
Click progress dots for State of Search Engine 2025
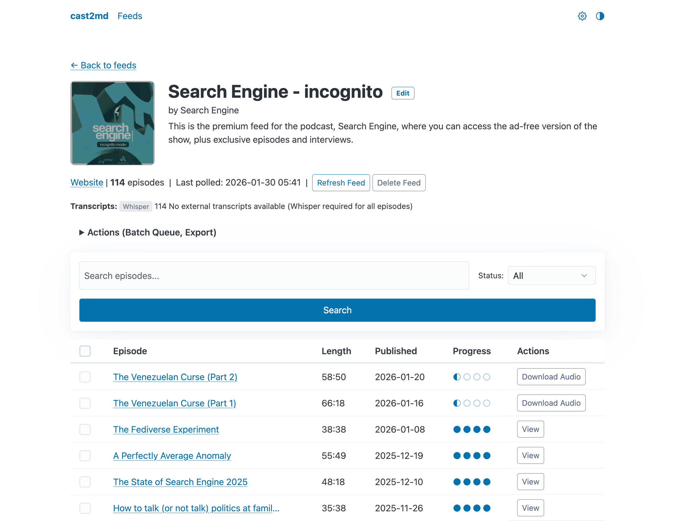point(472,482)
